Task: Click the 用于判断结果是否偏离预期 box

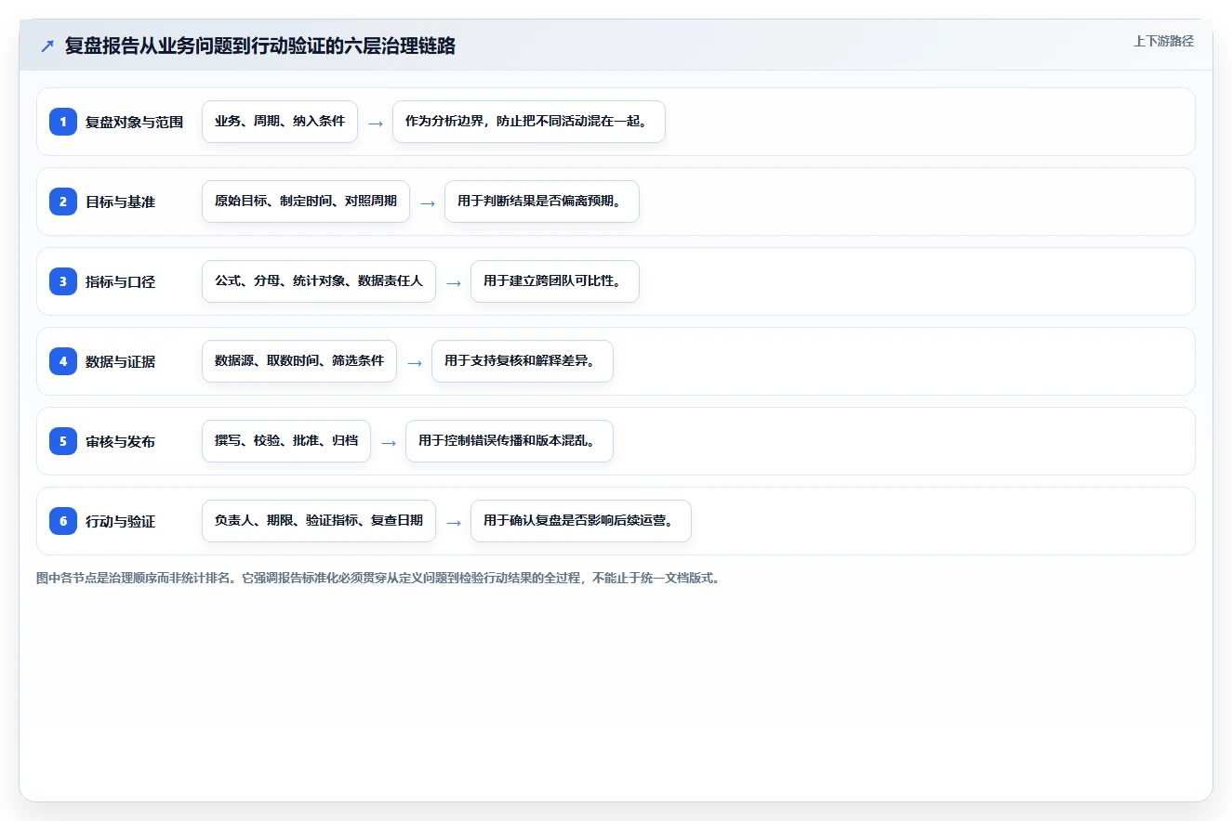Action: pos(542,202)
